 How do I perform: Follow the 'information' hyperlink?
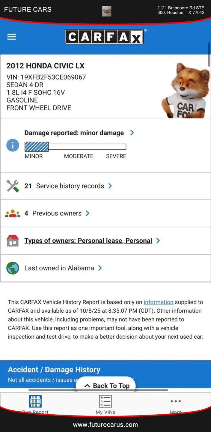(159, 302)
